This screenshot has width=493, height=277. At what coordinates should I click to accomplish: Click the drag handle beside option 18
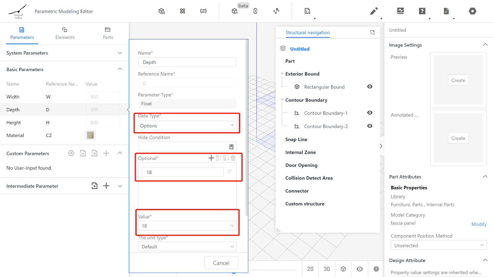pyautogui.click(x=230, y=172)
